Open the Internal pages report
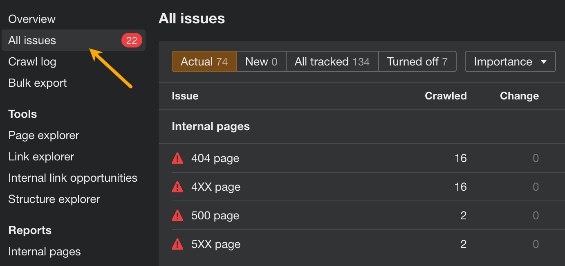Screen dimensions: 565x266 pyautogui.click(x=44, y=251)
